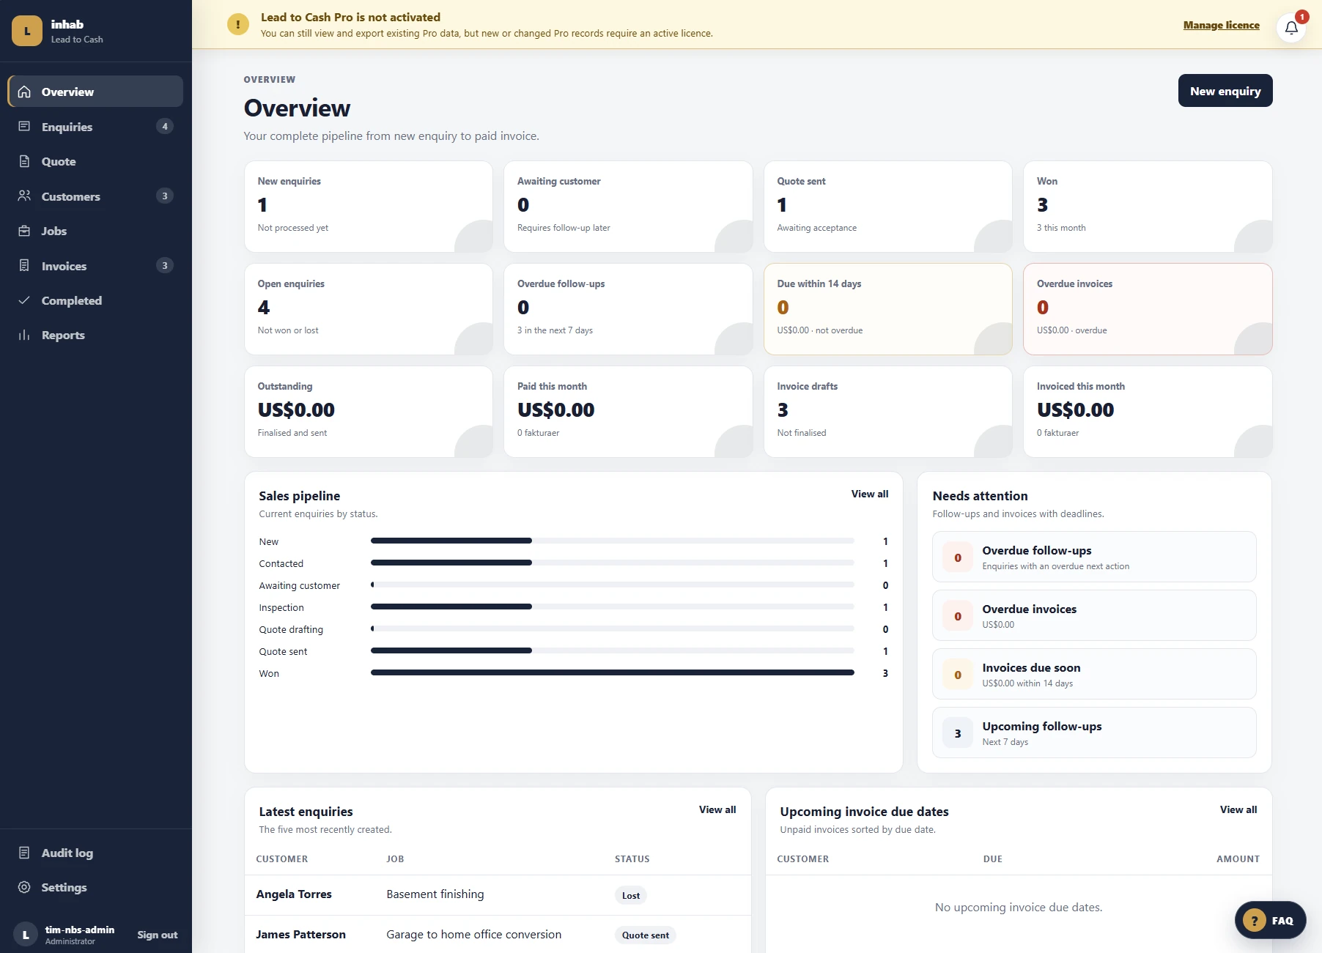Screen dimensions: 1322x953
Task: Open Upcoming follow-ups attention item
Action: click(1094, 733)
